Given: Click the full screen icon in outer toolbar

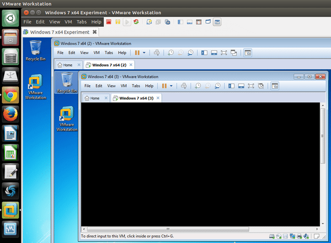Looking at the screenshot, I should pyautogui.click(x=199, y=22).
